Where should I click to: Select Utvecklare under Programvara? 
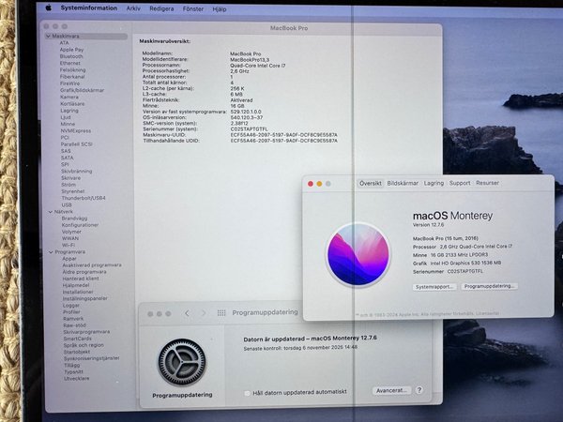(x=77, y=378)
